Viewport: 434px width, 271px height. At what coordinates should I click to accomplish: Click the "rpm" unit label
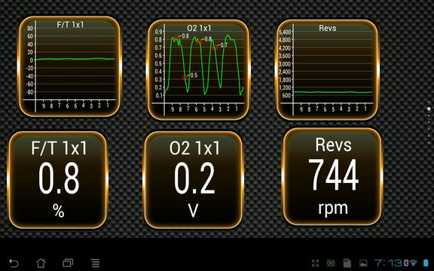pos(333,209)
